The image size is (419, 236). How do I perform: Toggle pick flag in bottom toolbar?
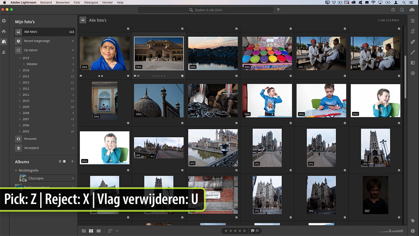253,231
